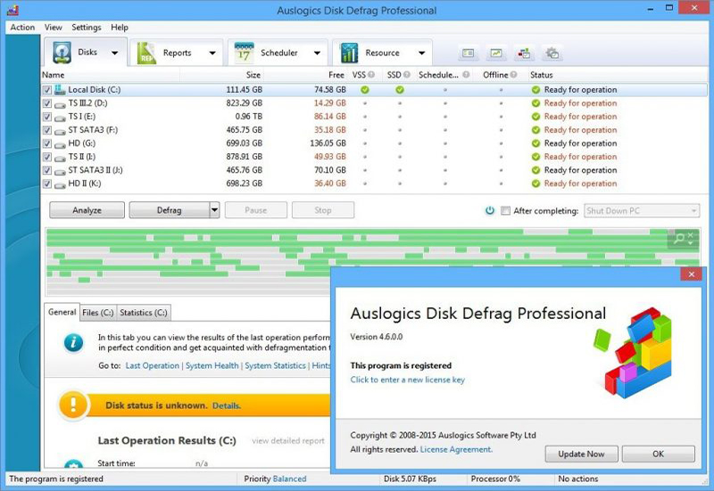This screenshot has width=714, height=491.
Task: Click the Schedule column help icon
Action: coord(466,75)
